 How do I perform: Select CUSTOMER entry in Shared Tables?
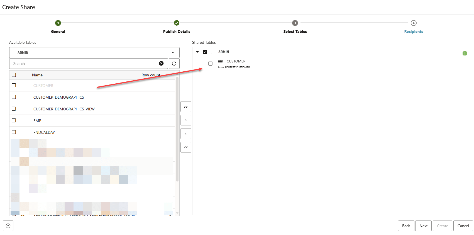(x=236, y=61)
